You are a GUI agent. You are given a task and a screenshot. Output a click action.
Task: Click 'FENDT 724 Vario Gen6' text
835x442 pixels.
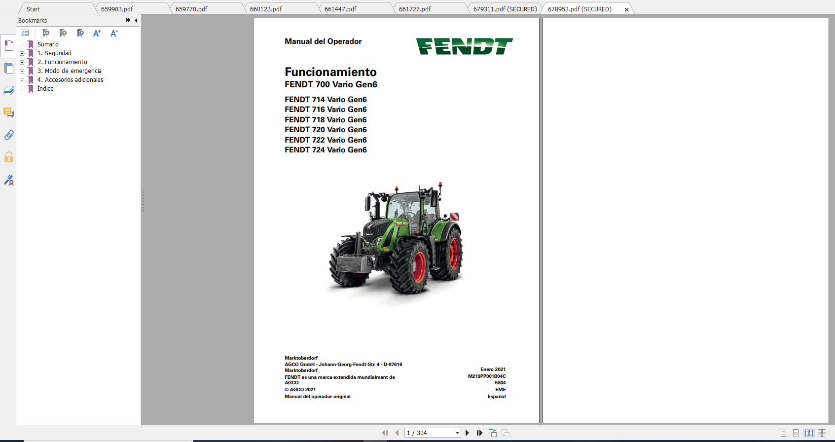(x=326, y=150)
